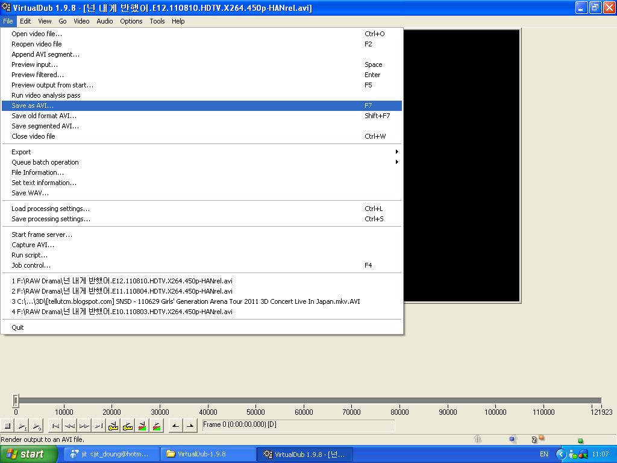Seek to next scene change
The width and height of the screenshot is (617, 463).
[157, 426]
